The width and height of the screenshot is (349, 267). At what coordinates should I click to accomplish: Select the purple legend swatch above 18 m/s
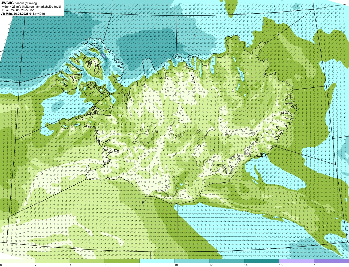(x=332, y=261)
